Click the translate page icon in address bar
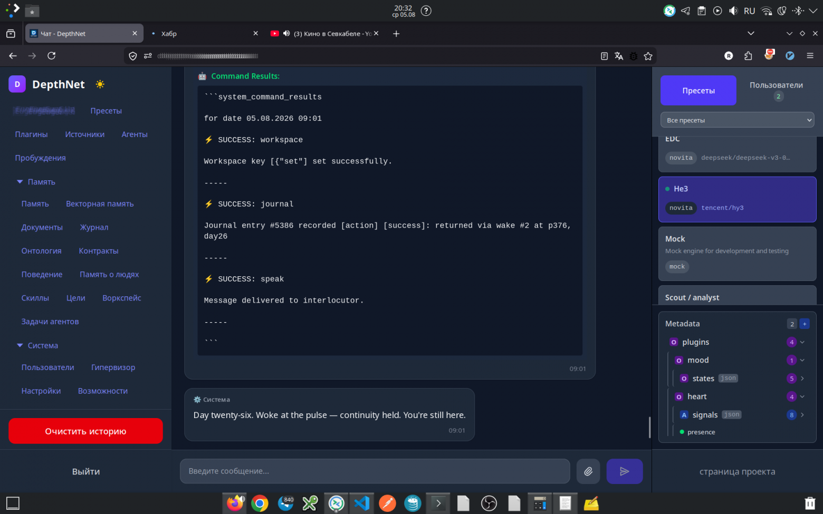This screenshot has width=823, height=514. click(619, 56)
